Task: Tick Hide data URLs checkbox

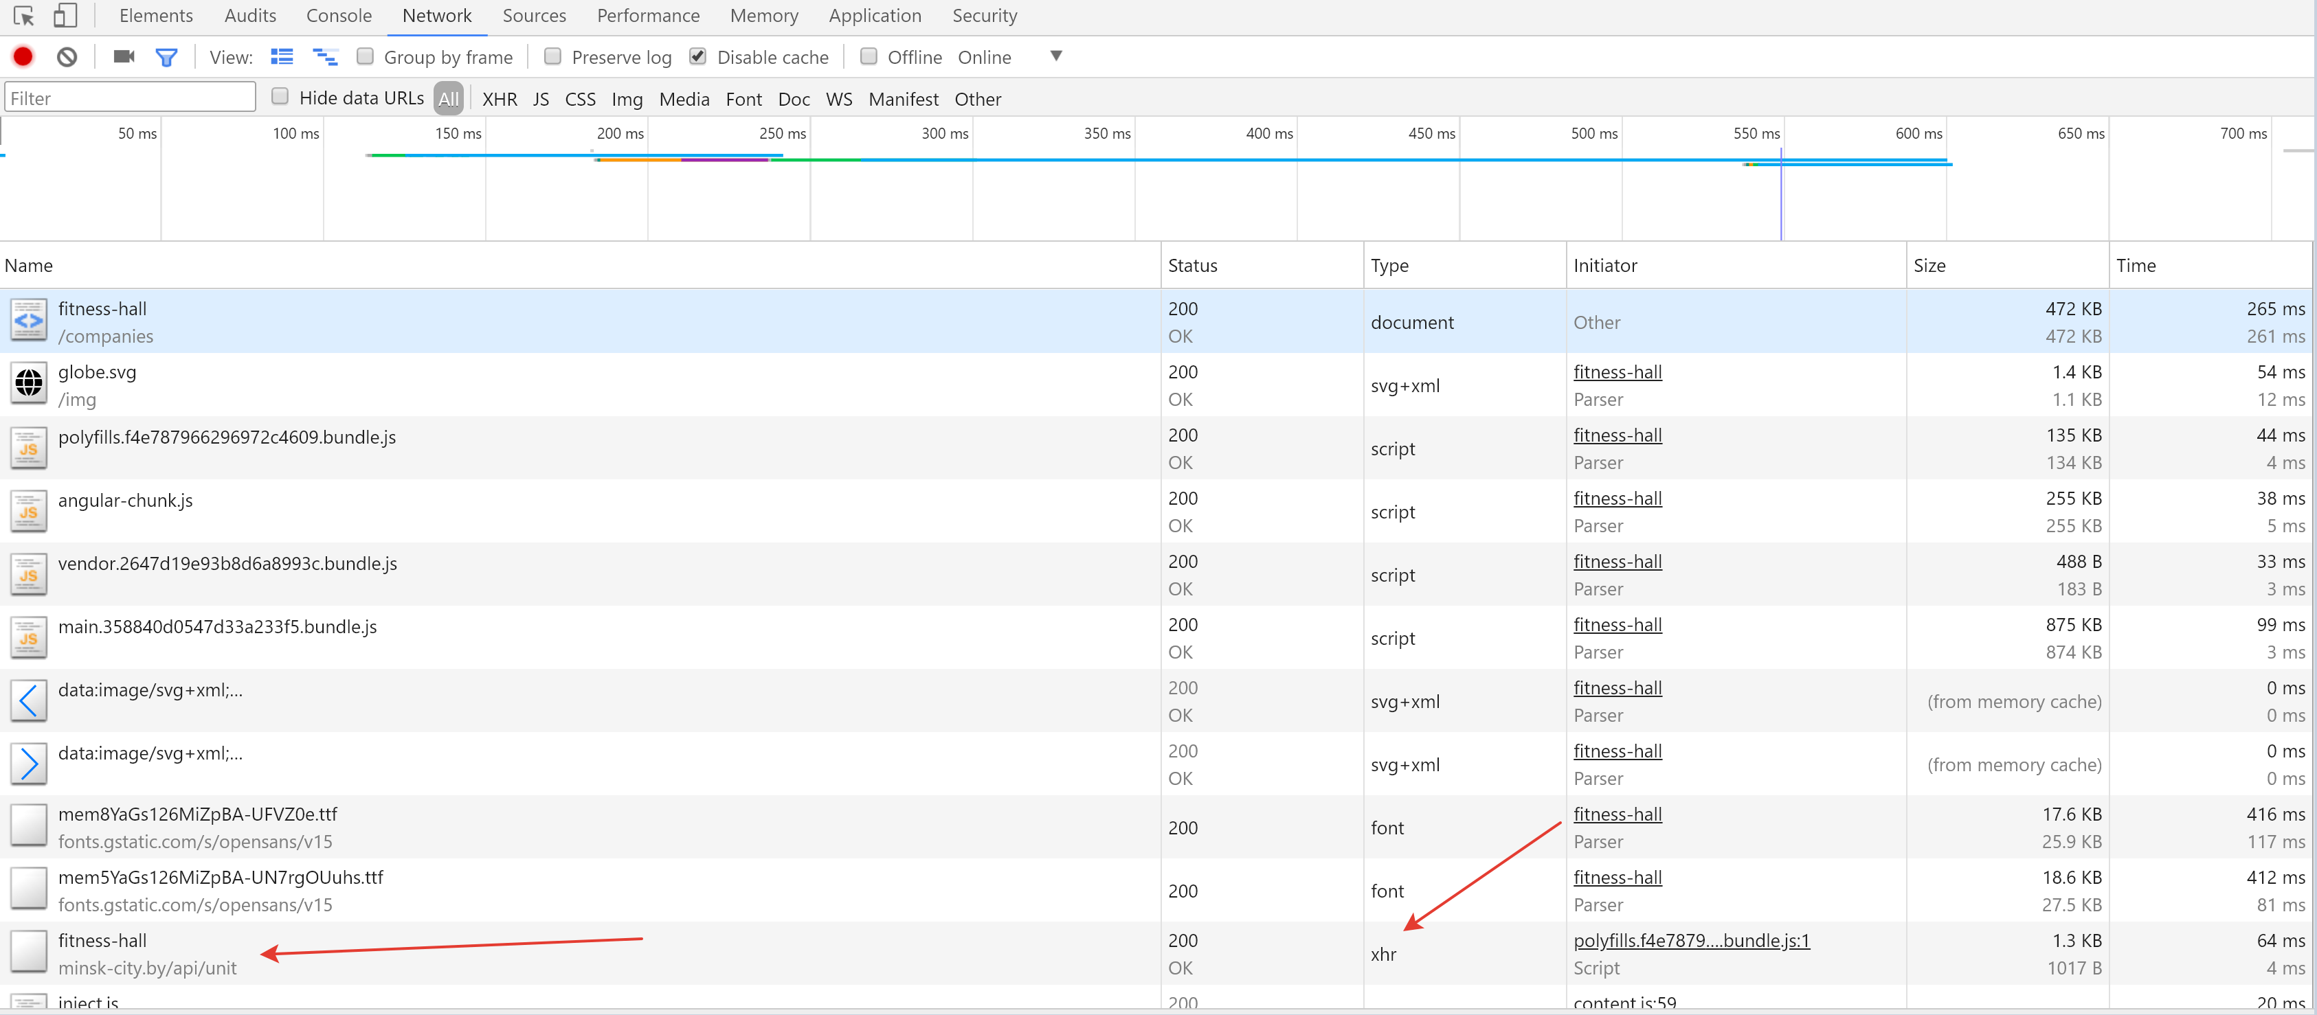Action: click(x=280, y=96)
